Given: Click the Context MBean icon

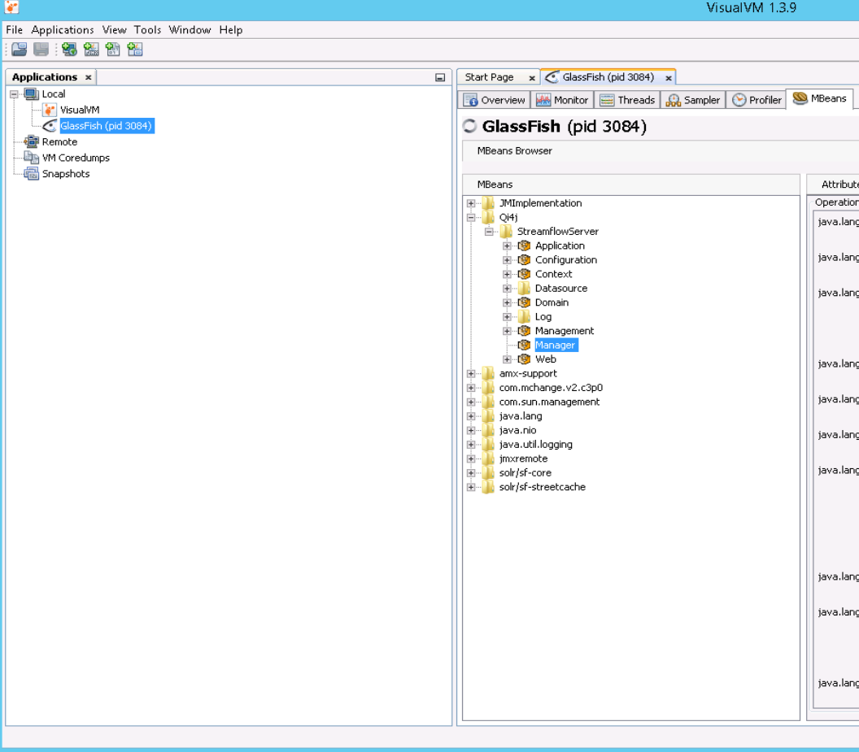Looking at the screenshot, I should click(525, 275).
